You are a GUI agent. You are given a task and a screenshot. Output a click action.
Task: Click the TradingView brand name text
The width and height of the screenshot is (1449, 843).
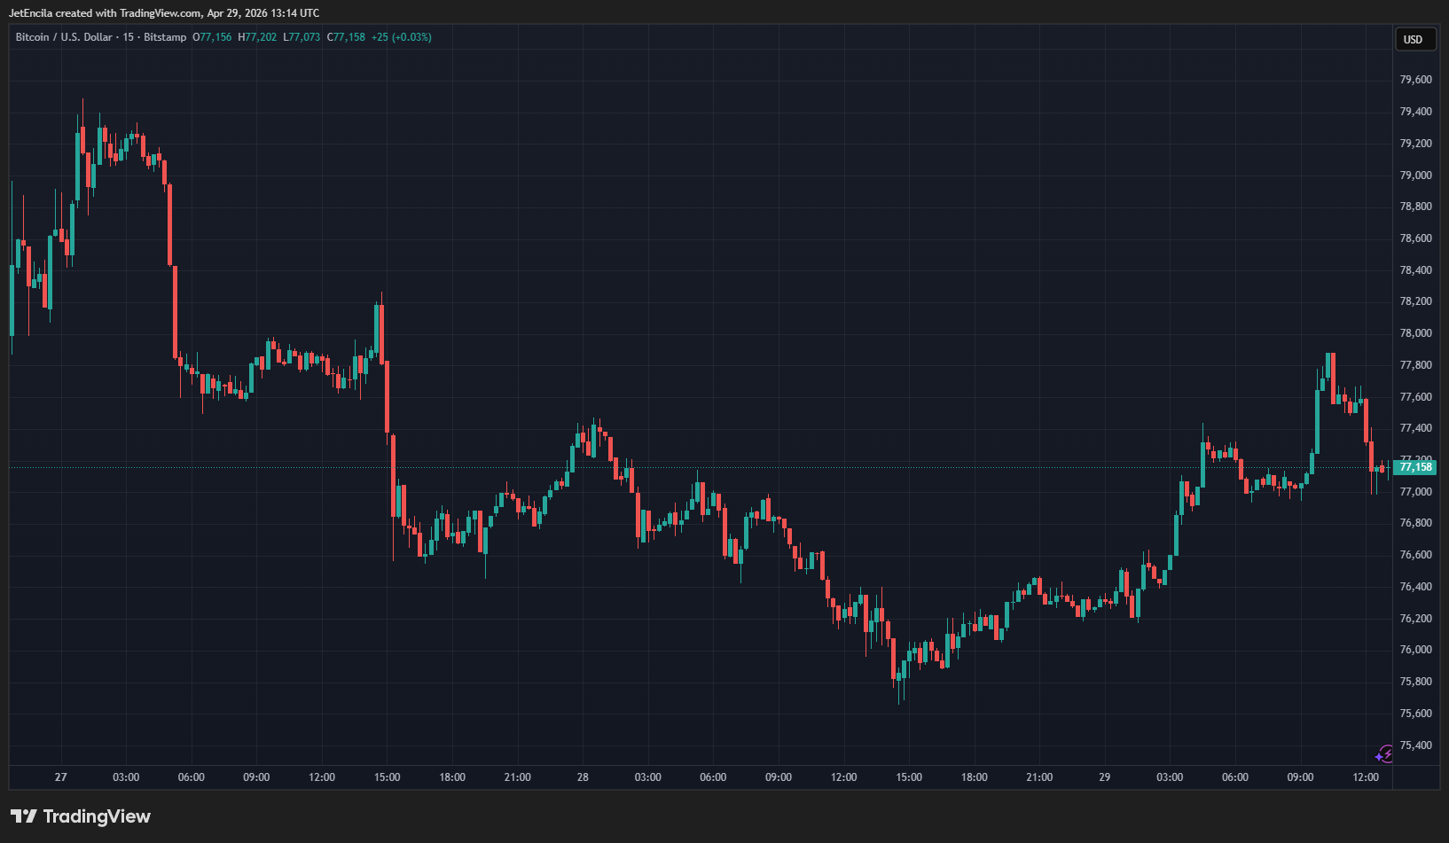97,816
